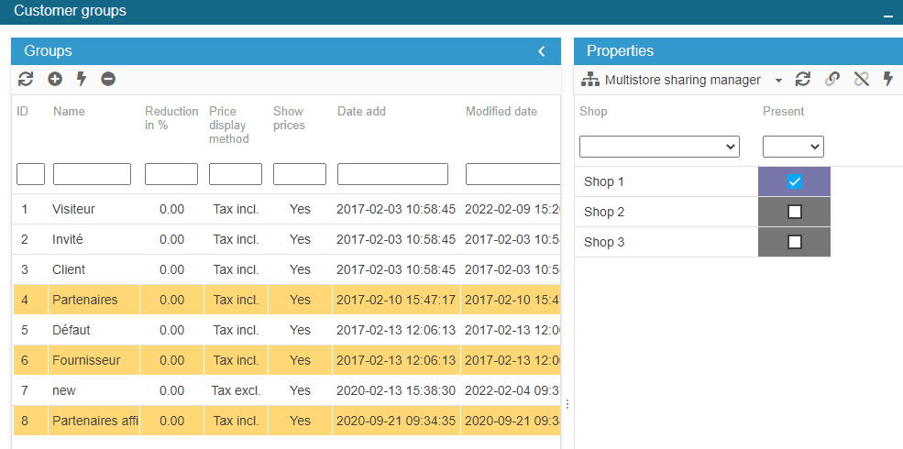Check the Shop 2 Present checkbox
903x449 pixels.
point(795,212)
